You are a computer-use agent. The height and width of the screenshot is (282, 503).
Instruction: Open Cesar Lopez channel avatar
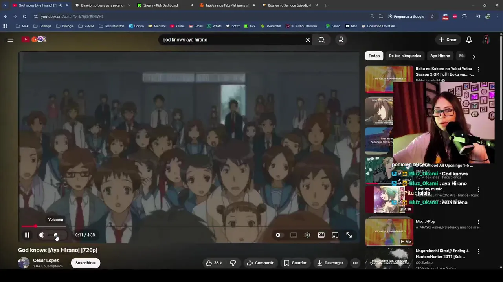[24, 263]
